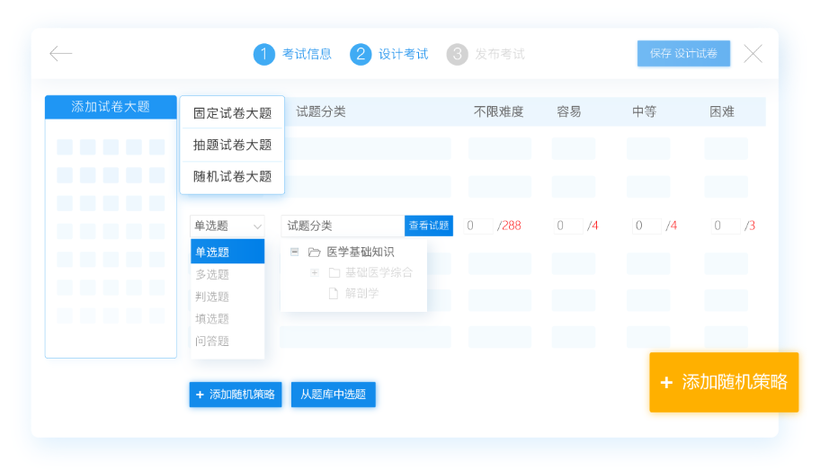This screenshot has height=470, width=838.
Task: Click step 2 设计考试 circle icon
Action: click(361, 54)
